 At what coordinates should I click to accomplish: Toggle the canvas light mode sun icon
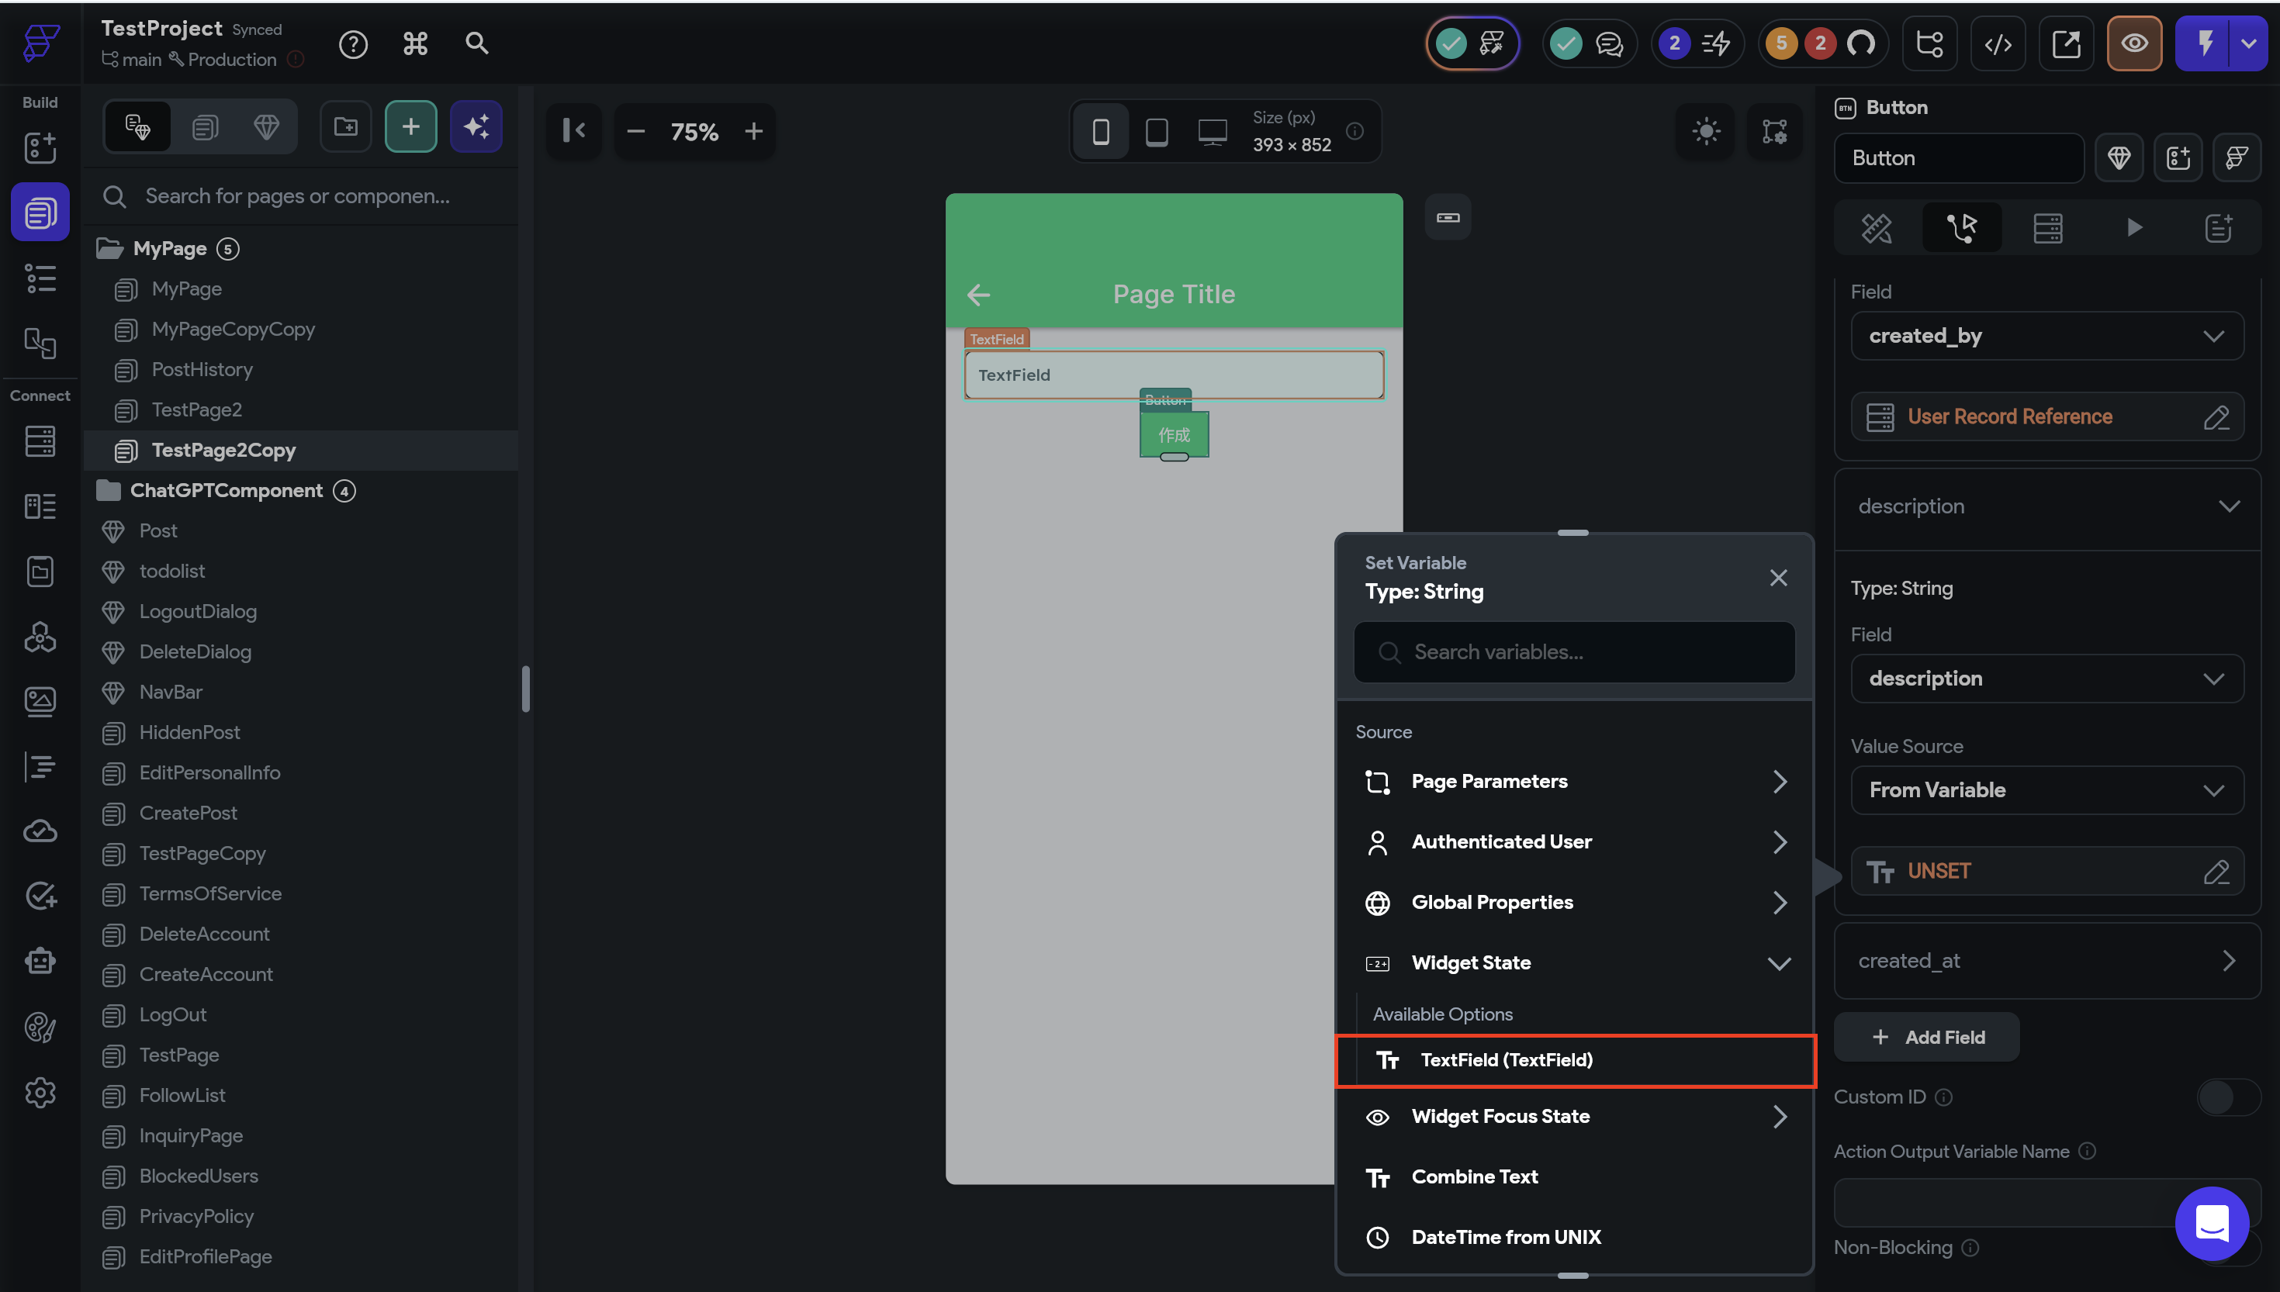pos(1705,132)
